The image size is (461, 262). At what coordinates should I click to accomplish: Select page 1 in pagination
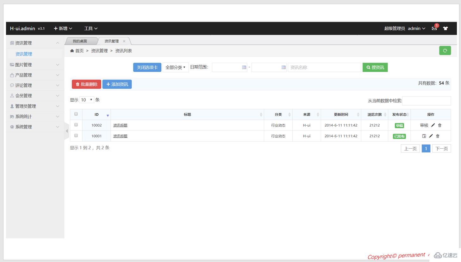[426, 148]
